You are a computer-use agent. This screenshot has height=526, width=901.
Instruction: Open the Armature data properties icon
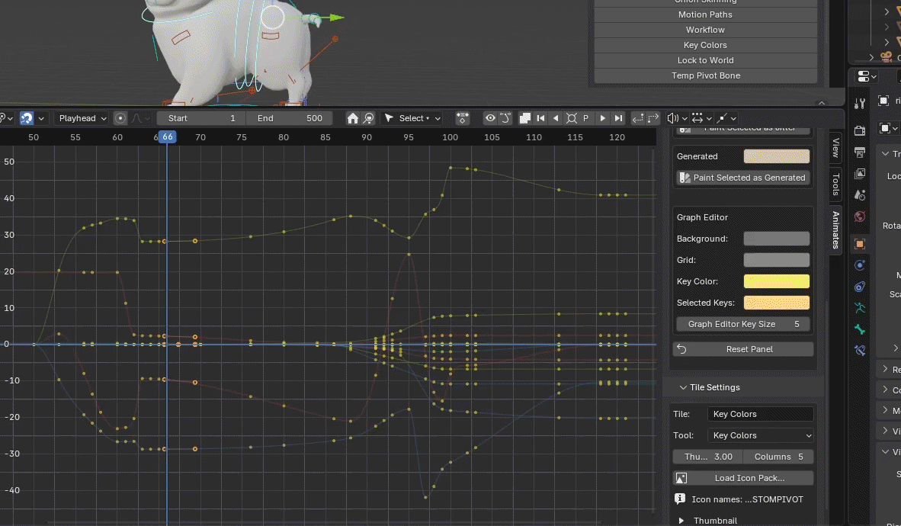[x=860, y=308]
